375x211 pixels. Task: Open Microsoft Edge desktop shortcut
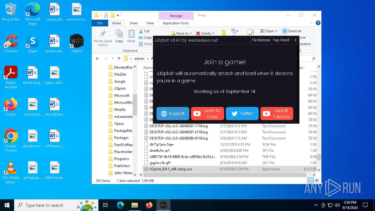(x=33, y=14)
